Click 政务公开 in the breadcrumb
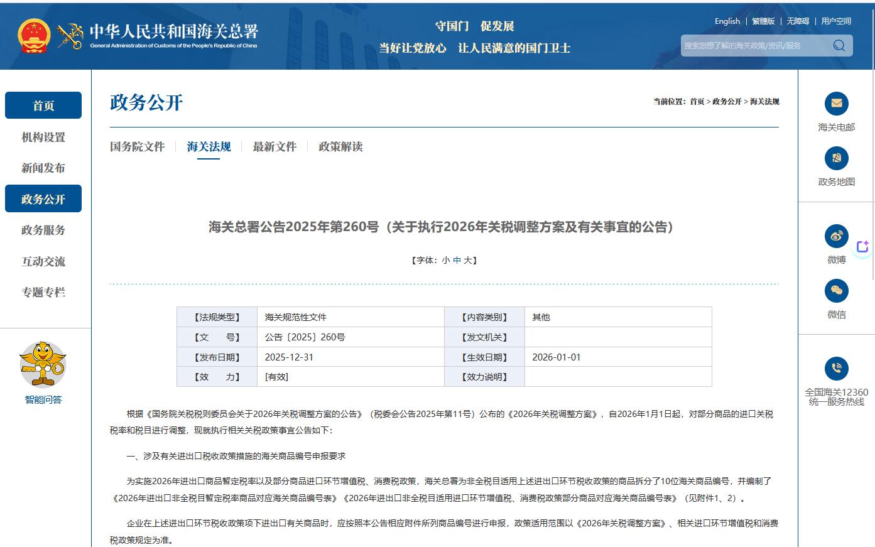 (x=727, y=102)
